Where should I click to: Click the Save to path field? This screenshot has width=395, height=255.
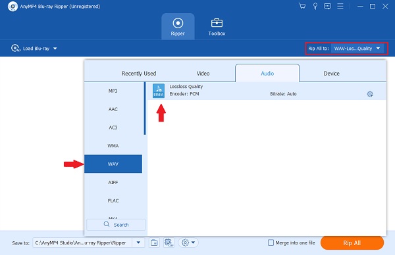click(82, 243)
